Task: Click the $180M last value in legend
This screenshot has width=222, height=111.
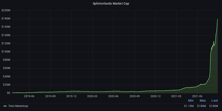Action: pyautogui.click(x=214, y=106)
